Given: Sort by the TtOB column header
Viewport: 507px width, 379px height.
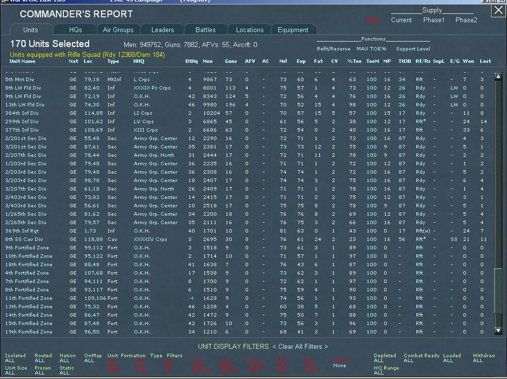Looking at the screenshot, I should click(x=405, y=61).
